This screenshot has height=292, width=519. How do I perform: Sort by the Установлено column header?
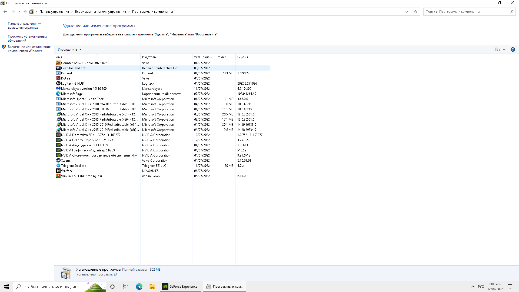[203, 57]
